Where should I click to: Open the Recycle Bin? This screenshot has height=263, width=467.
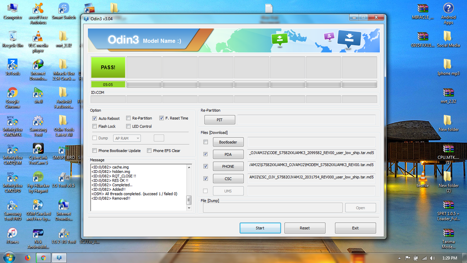click(x=12, y=39)
